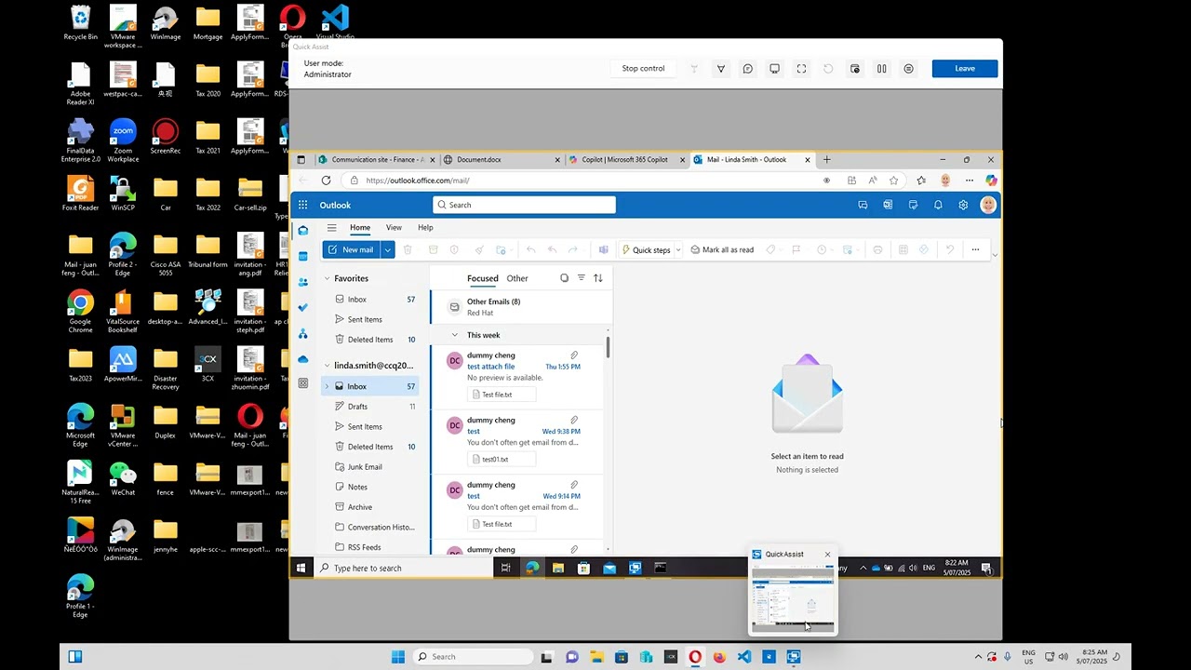The width and height of the screenshot is (1191, 670).
Task: Open the More apps icon in Outlook sidebar
Action: tap(302, 383)
